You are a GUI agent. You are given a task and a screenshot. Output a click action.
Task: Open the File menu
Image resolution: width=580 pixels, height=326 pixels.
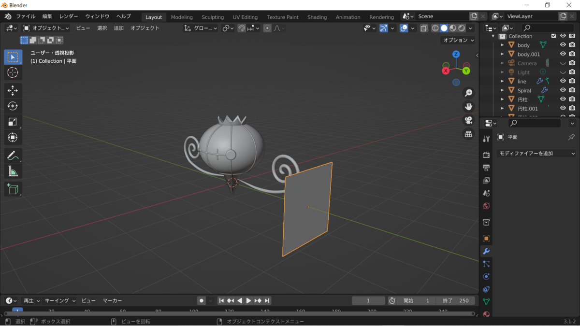pos(26,16)
